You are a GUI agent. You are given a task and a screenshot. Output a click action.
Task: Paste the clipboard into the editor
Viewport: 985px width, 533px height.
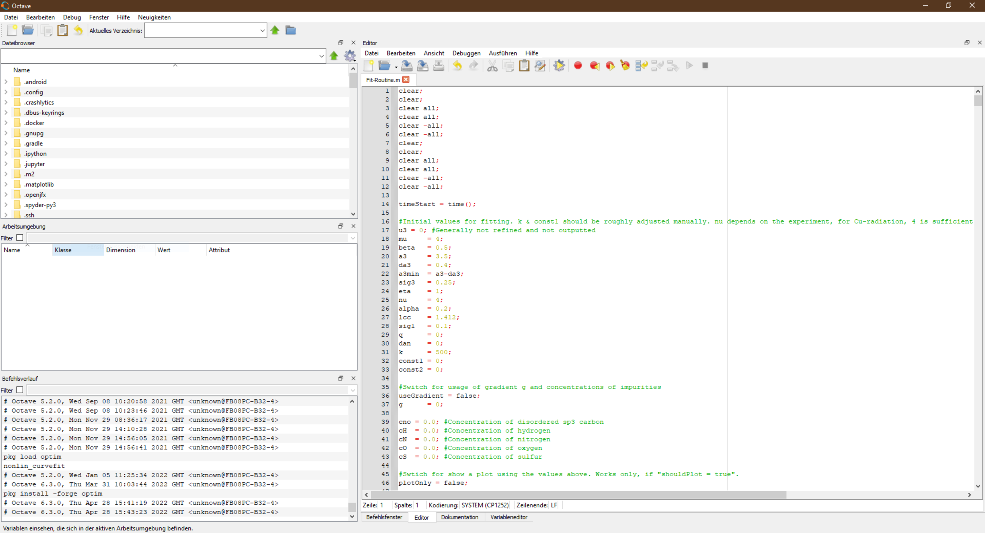pyautogui.click(x=524, y=66)
